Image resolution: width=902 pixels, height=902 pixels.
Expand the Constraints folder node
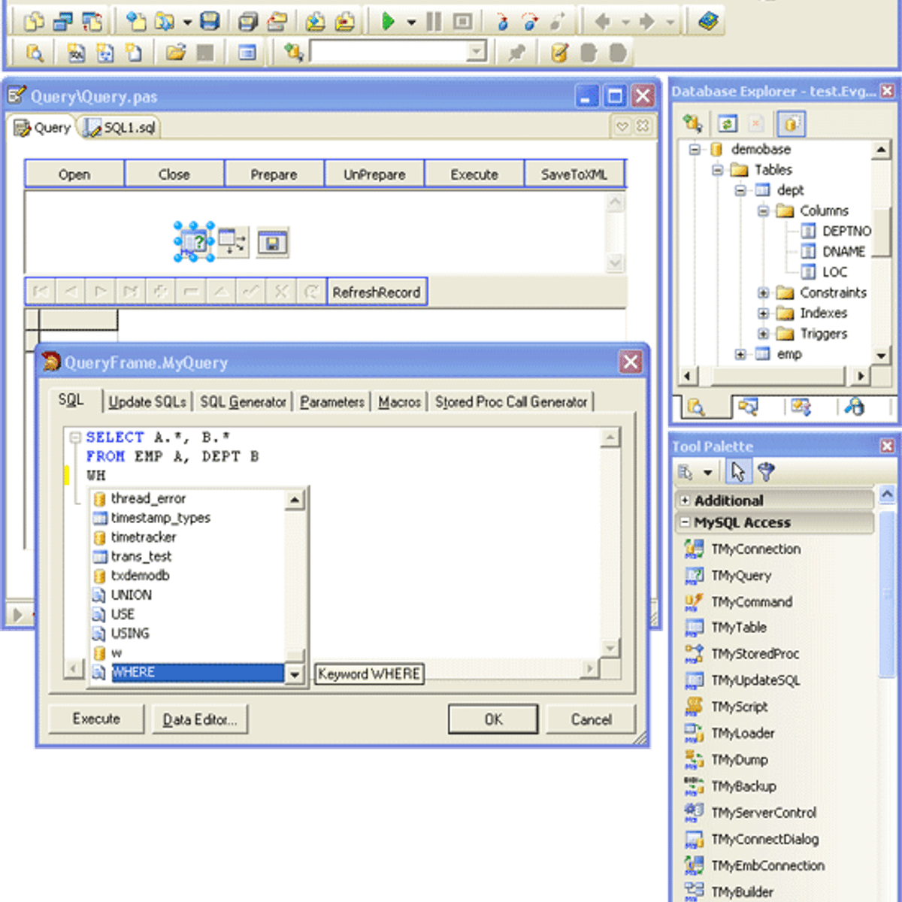(763, 292)
